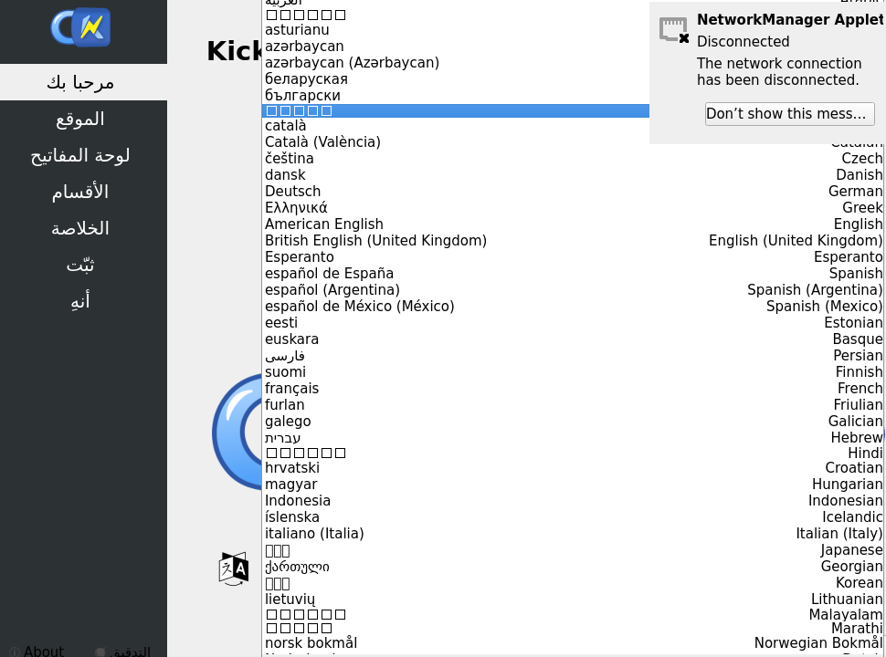This screenshot has width=886, height=657.
Task: Choose American English in the list
Action: (x=324, y=224)
